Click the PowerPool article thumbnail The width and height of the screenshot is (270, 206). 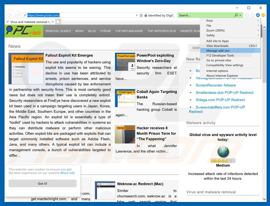pos(125,62)
